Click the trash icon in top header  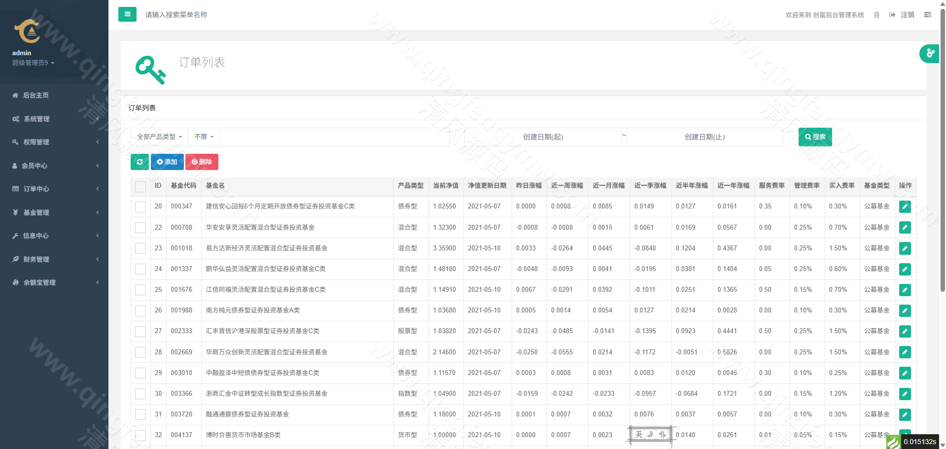[876, 15]
